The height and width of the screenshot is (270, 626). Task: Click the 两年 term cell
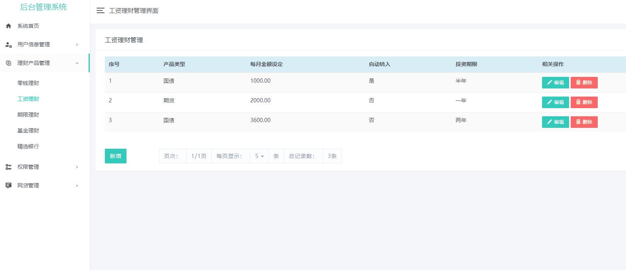tap(461, 120)
